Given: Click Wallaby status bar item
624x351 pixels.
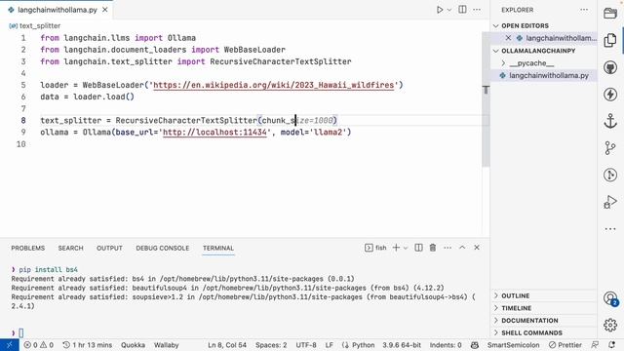Looking at the screenshot, I should coord(167,345).
